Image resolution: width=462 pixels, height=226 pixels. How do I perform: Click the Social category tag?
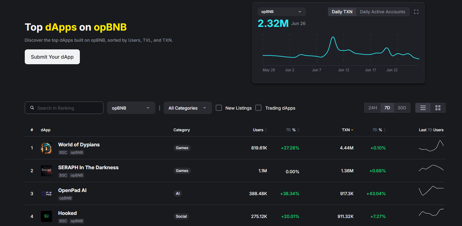click(181, 216)
